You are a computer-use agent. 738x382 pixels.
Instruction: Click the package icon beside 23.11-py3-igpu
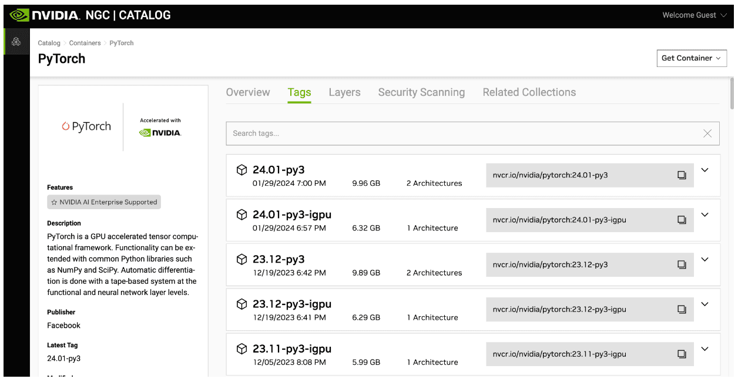click(x=241, y=349)
